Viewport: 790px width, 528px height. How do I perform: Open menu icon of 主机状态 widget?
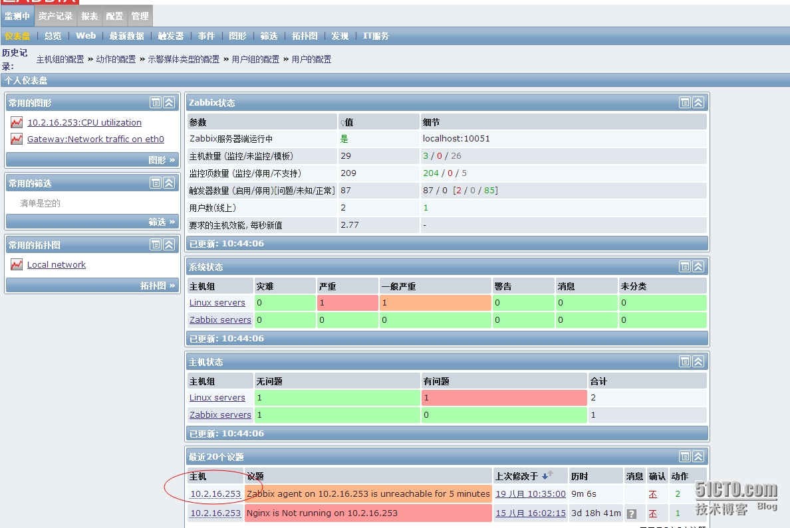[685, 361]
